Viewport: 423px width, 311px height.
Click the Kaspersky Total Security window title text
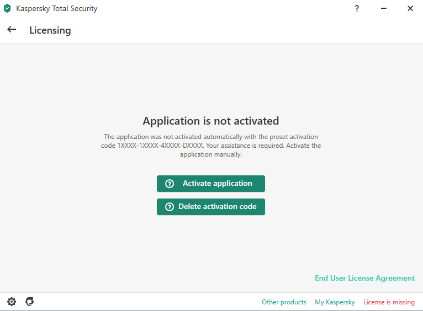(x=57, y=9)
